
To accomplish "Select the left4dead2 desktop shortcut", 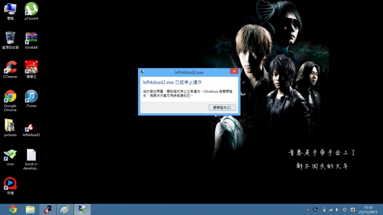I will (31, 130).
